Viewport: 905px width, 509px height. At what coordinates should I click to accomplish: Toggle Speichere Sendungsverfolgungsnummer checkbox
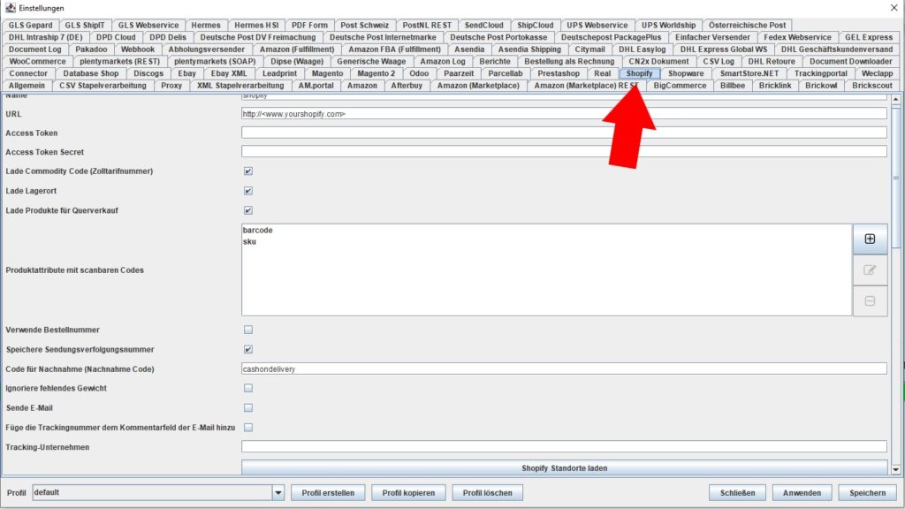248,350
